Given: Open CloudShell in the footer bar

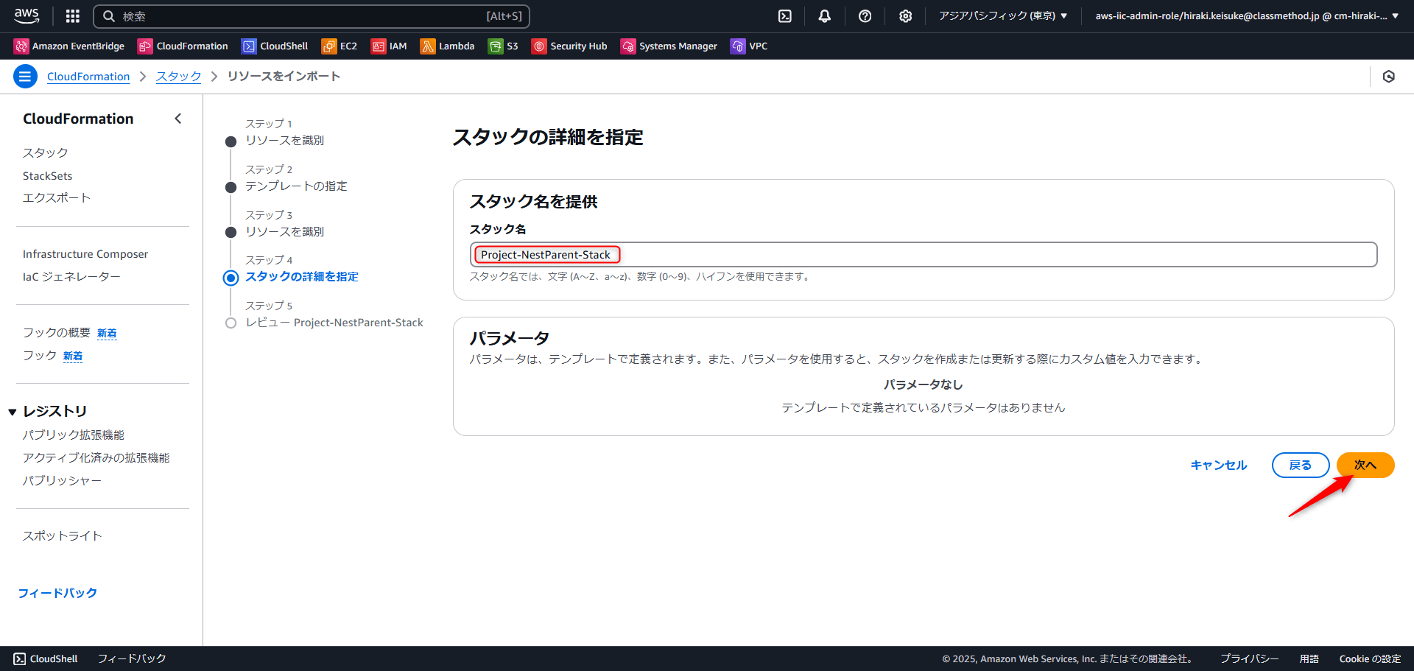Looking at the screenshot, I should point(46,658).
